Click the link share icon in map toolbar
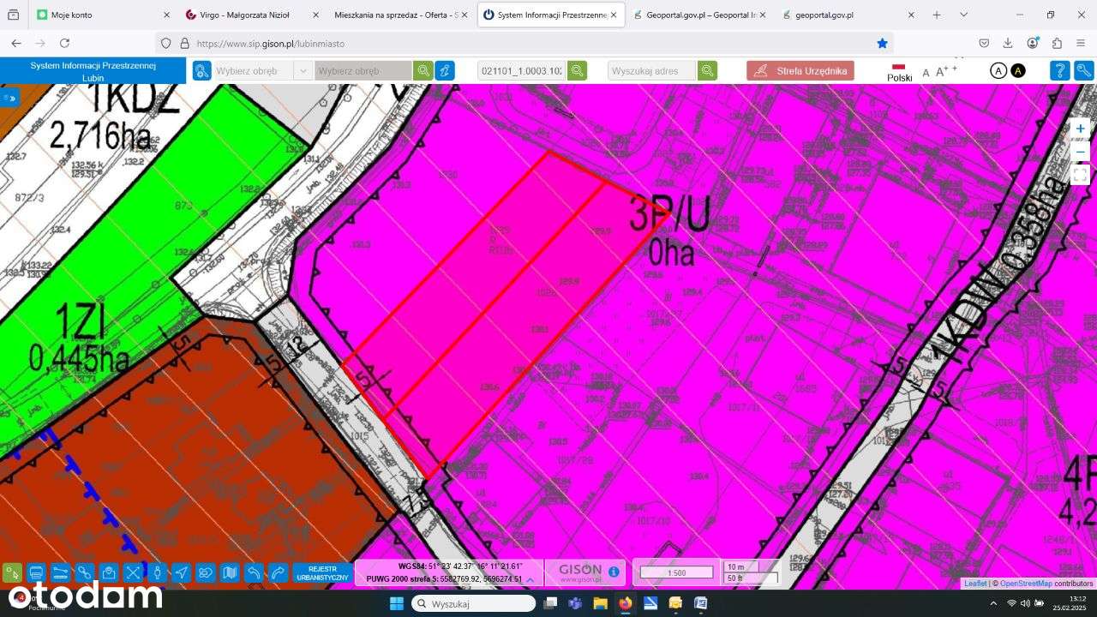 click(205, 572)
